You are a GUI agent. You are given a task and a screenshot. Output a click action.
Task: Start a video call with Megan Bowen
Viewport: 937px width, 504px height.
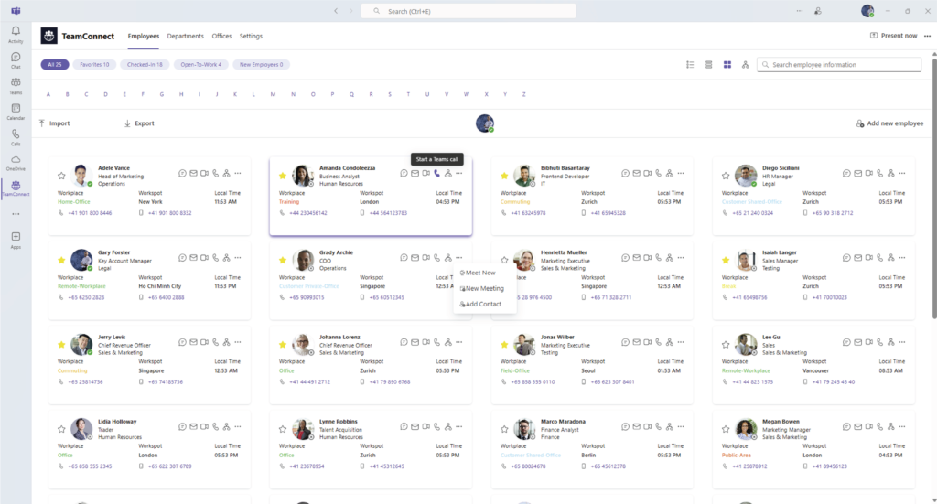(x=869, y=427)
